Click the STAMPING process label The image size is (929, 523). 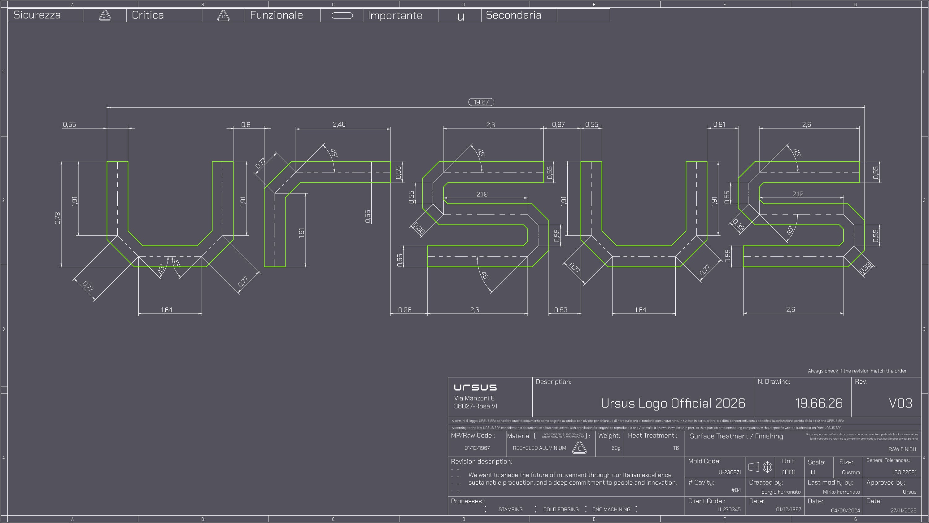click(x=510, y=509)
